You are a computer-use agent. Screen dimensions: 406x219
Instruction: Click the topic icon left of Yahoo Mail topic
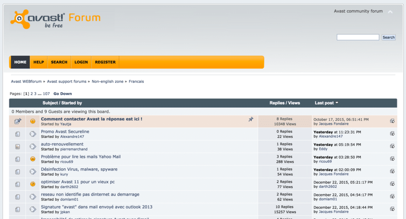click(x=18, y=159)
